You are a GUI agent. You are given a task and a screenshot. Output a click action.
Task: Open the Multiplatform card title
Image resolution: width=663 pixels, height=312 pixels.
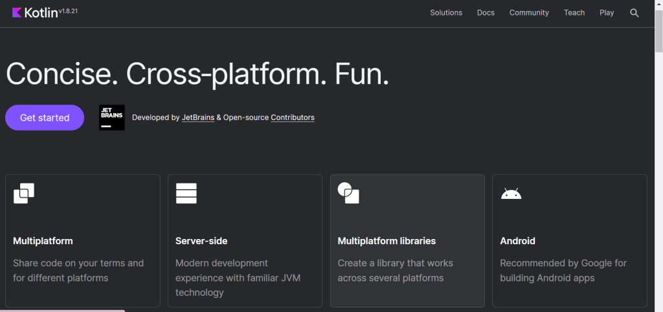coord(43,241)
